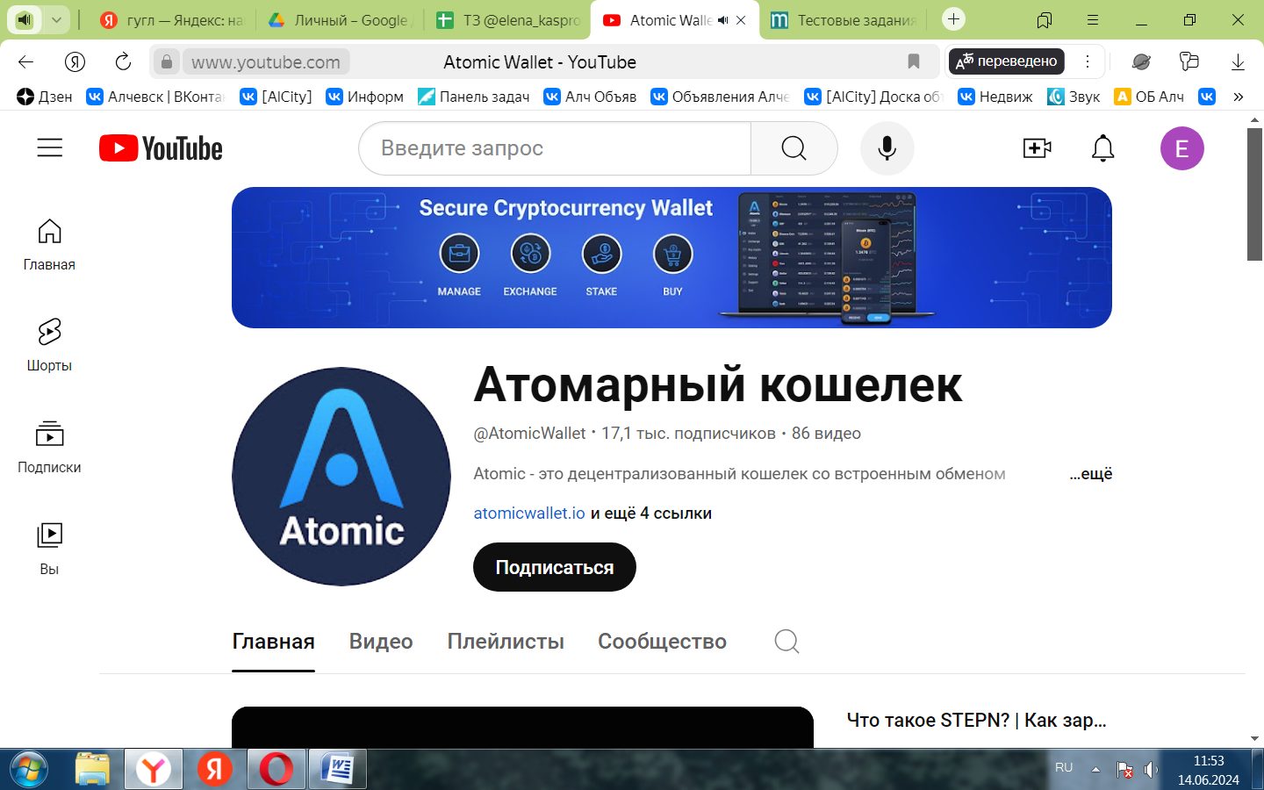Open translation options three-dot menu
Viewport: 1264px width, 790px height.
coord(1088,61)
